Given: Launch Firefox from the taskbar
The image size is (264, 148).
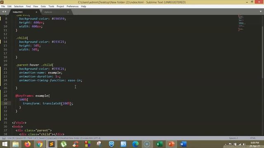Looking at the screenshot, I should 28,144.
